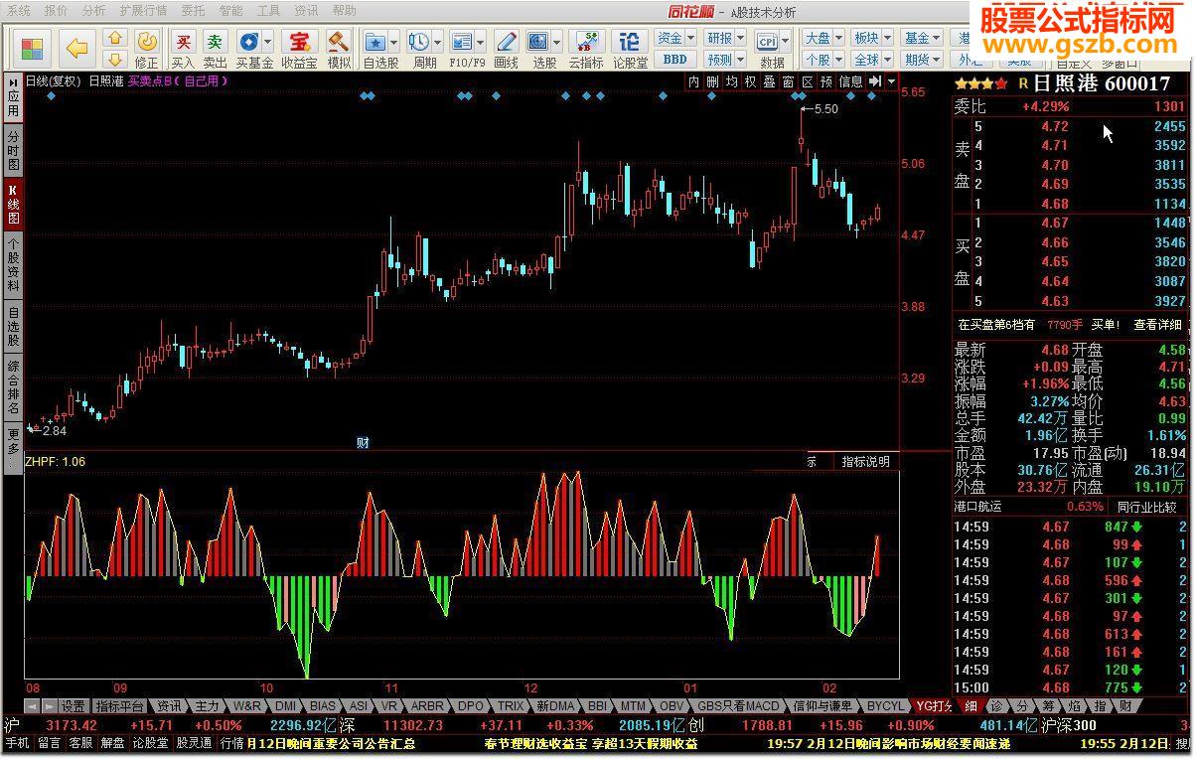The image size is (1196, 759).
Task: Open 自选股 watchlist star icon
Action: (374, 42)
